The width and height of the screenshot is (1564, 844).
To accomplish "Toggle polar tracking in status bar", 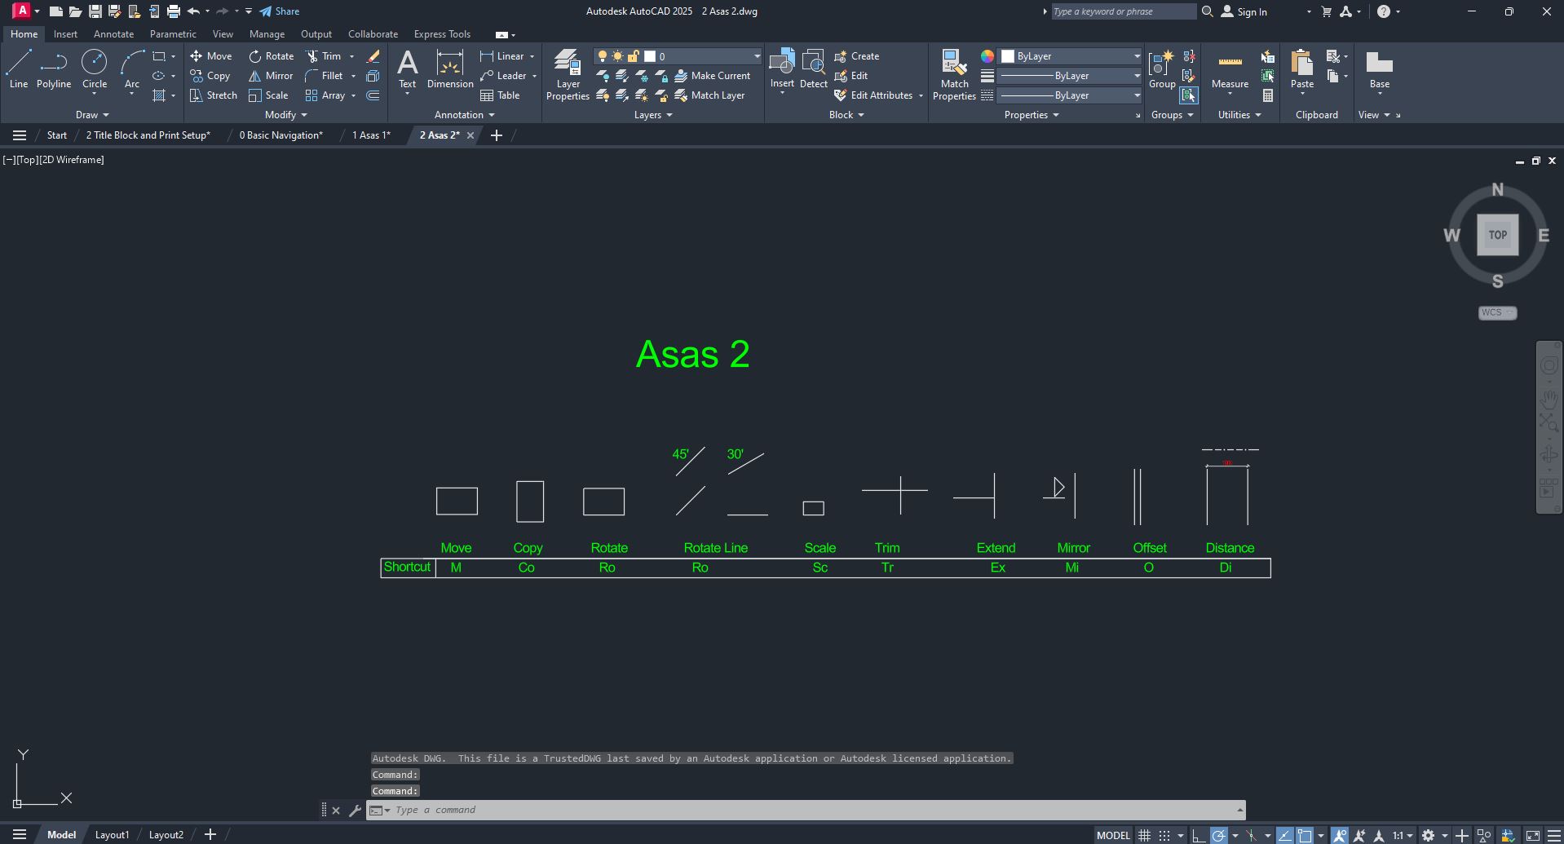I will (x=1218, y=836).
